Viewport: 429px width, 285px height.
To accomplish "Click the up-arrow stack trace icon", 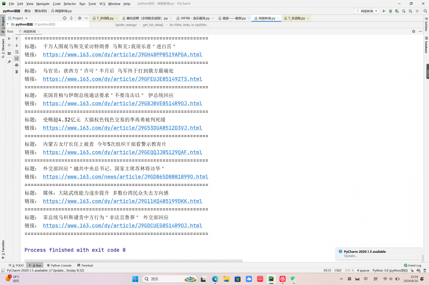I will [x=17, y=39].
